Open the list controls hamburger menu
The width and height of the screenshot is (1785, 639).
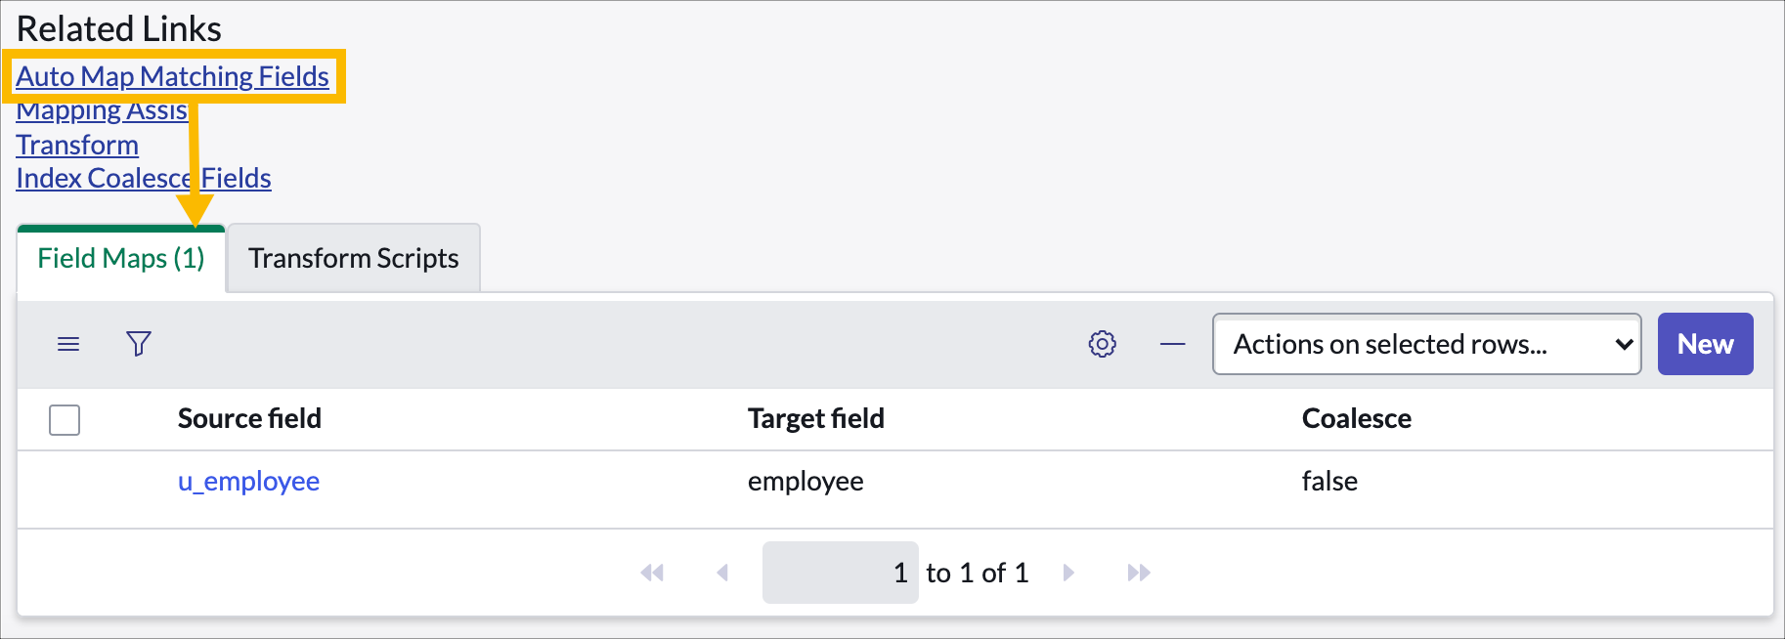68,344
